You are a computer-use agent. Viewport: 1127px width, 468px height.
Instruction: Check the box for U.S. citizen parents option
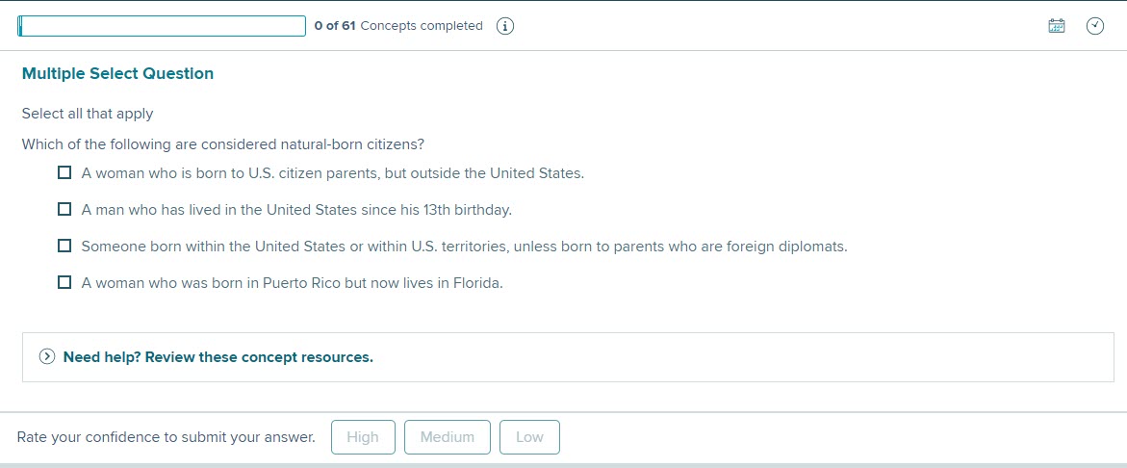pyautogui.click(x=64, y=172)
